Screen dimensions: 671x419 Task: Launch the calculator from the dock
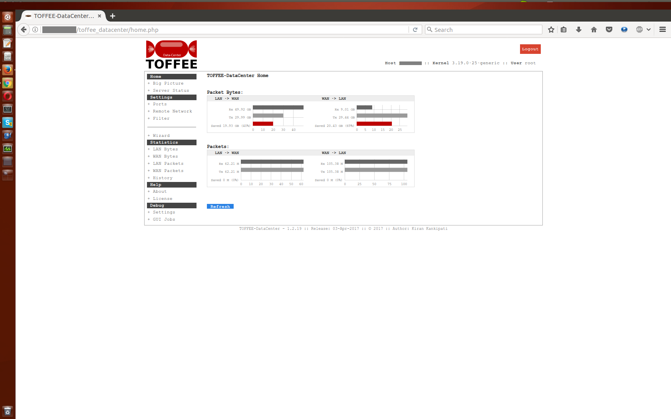tap(8, 30)
